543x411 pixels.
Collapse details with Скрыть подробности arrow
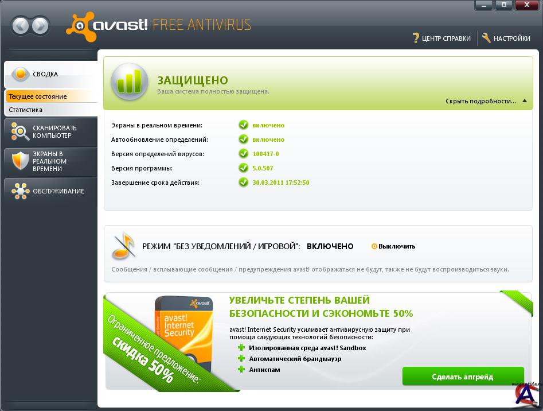coord(525,101)
